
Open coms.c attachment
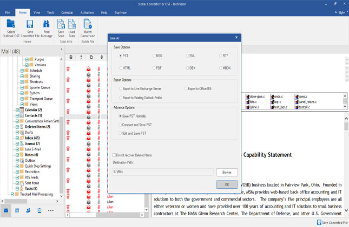tap(301, 97)
